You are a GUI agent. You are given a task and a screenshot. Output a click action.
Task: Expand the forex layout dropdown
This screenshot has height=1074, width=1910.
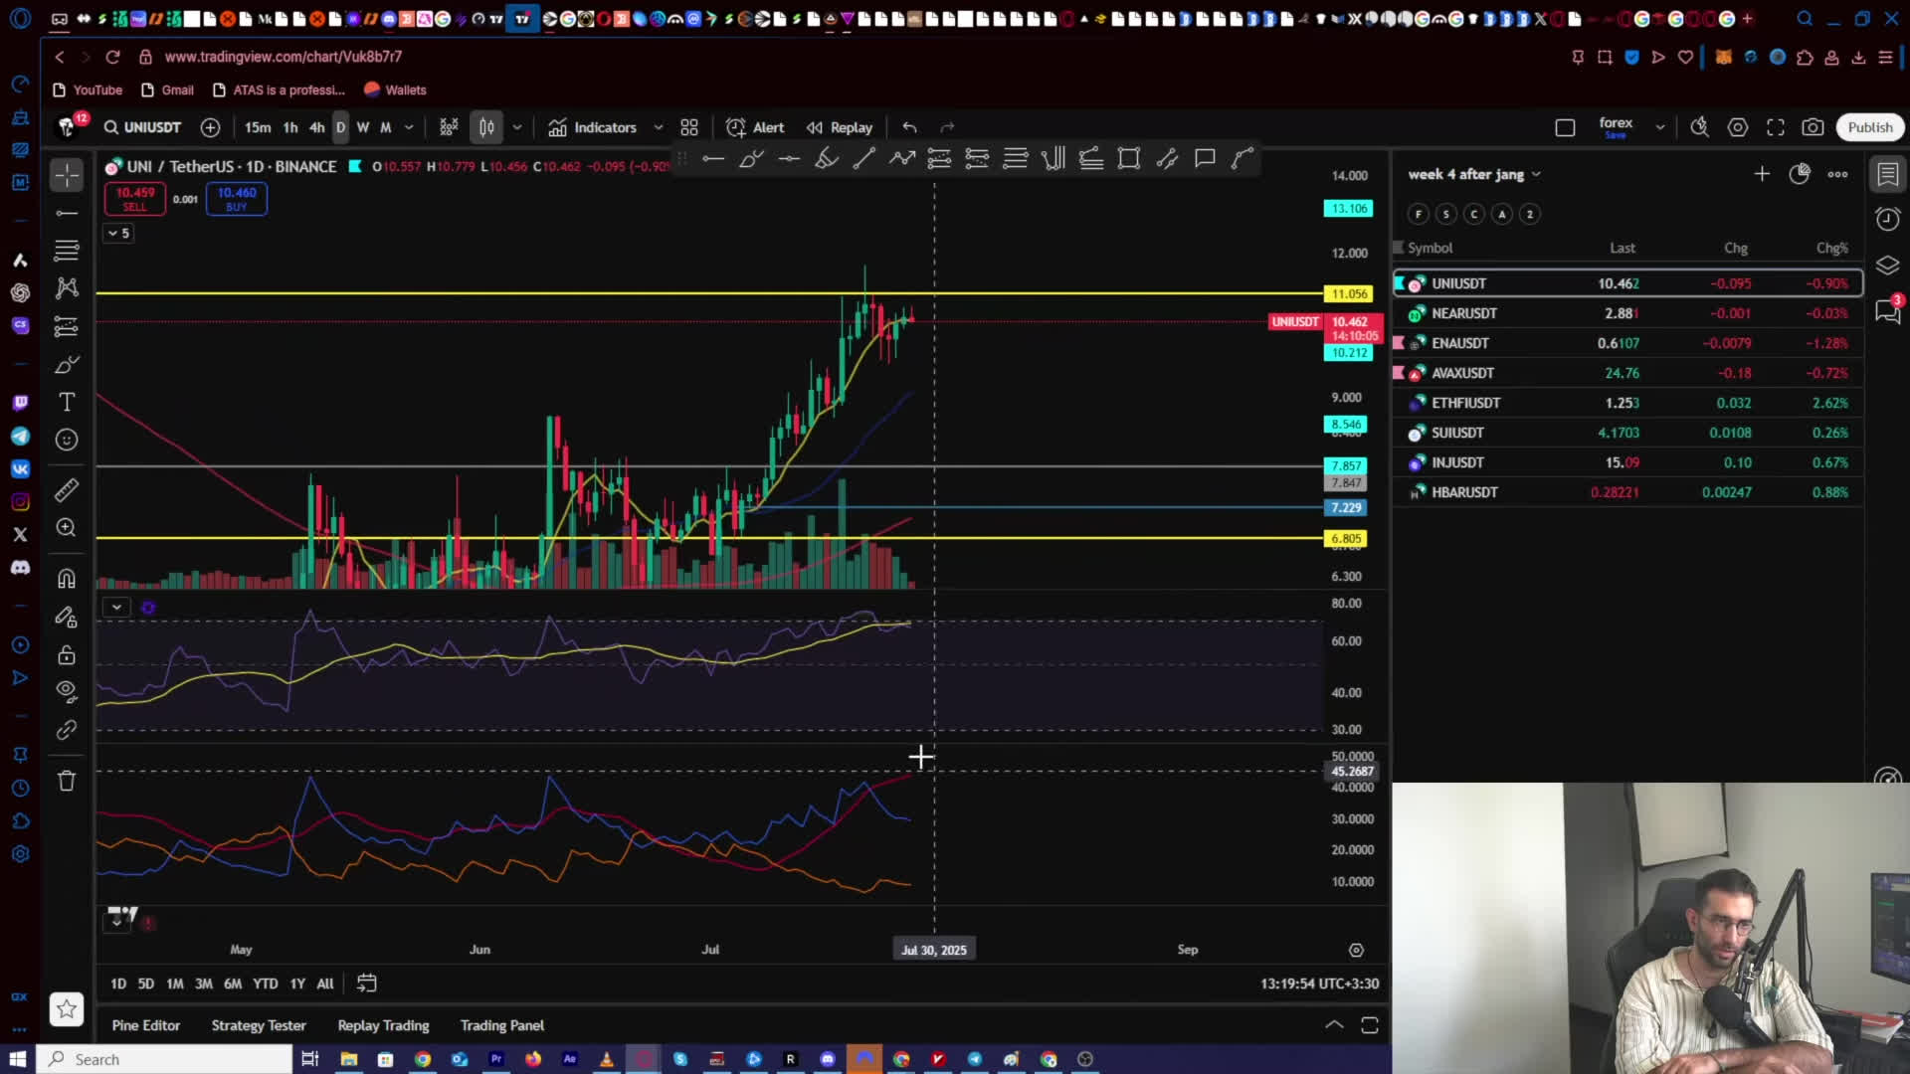coord(1659,127)
